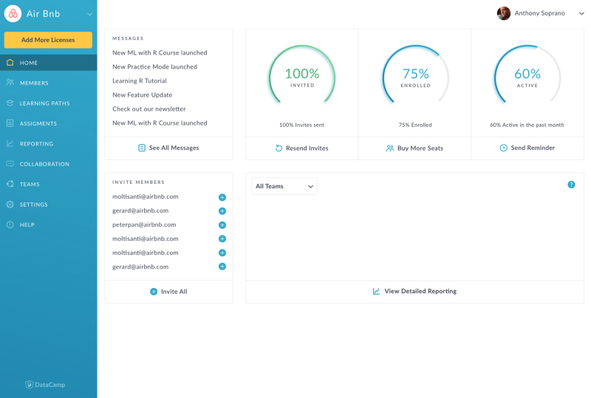Select the Home house icon in sidebar
This screenshot has height=398, width=591.
[x=10, y=63]
